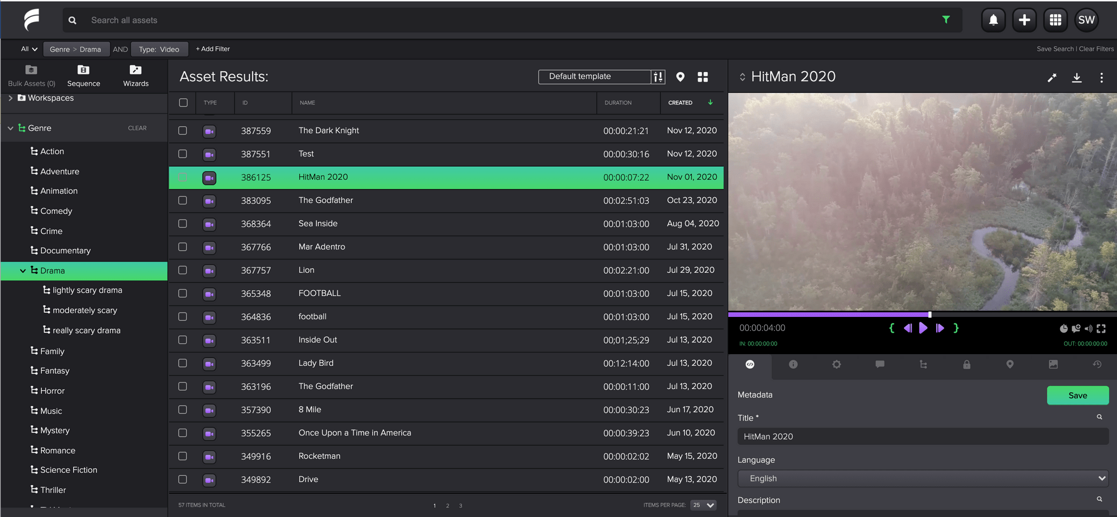The width and height of the screenshot is (1117, 517).
Task: Click the green search filter funnel icon
Action: pos(946,20)
